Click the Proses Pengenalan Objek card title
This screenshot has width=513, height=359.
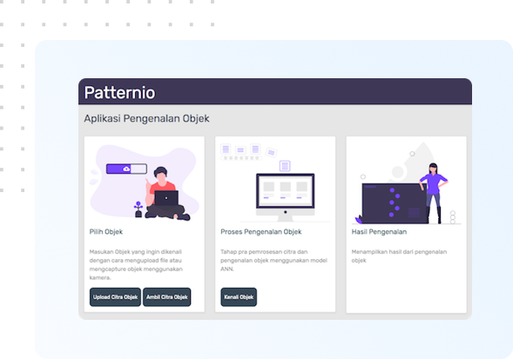[x=260, y=231]
